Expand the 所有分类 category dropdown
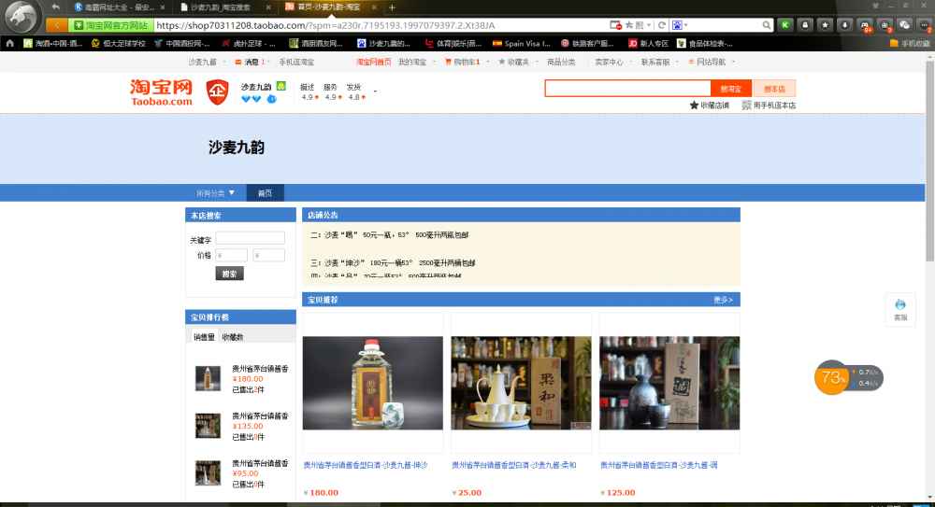 coord(215,193)
